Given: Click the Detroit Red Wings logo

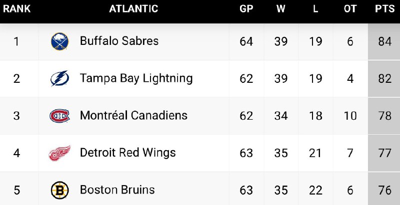Looking at the screenshot, I should coord(59,153).
